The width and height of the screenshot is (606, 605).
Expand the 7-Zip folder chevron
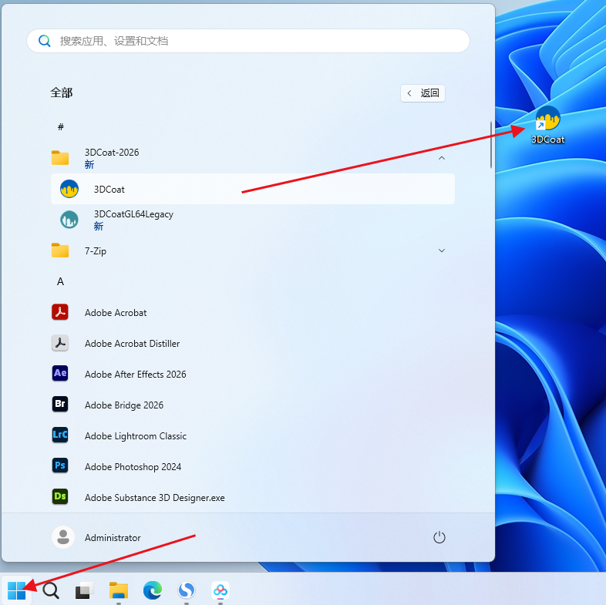pyautogui.click(x=441, y=250)
